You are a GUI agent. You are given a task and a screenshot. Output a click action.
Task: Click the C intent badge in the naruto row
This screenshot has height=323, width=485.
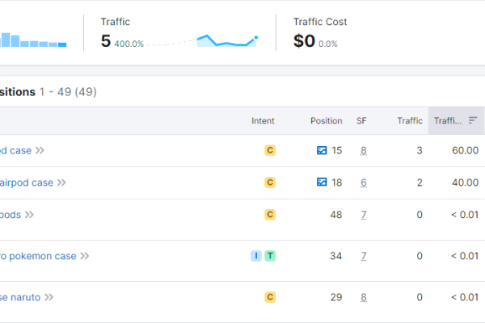pos(270,297)
